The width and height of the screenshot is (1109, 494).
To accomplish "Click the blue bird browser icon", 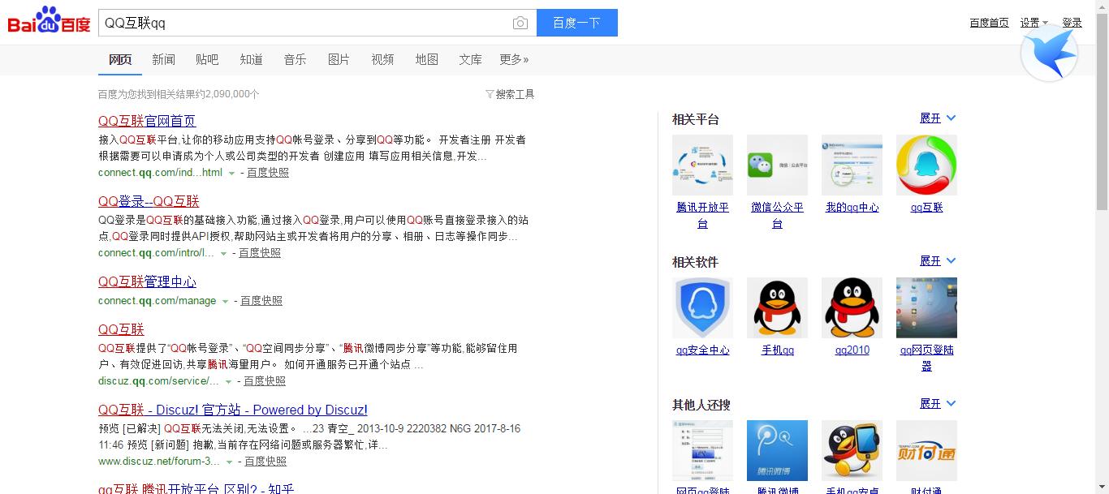I will click(1049, 52).
